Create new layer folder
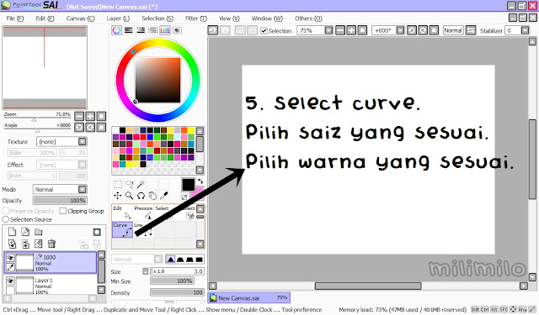This screenshot has height=315, width=539. [39, 232]
